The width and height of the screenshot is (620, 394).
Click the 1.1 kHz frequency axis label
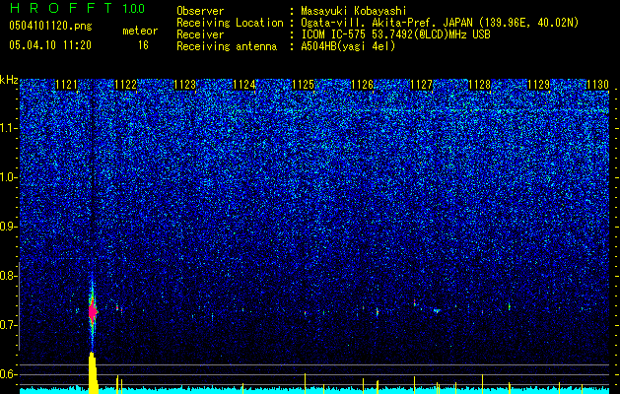(x=8, y=128)
